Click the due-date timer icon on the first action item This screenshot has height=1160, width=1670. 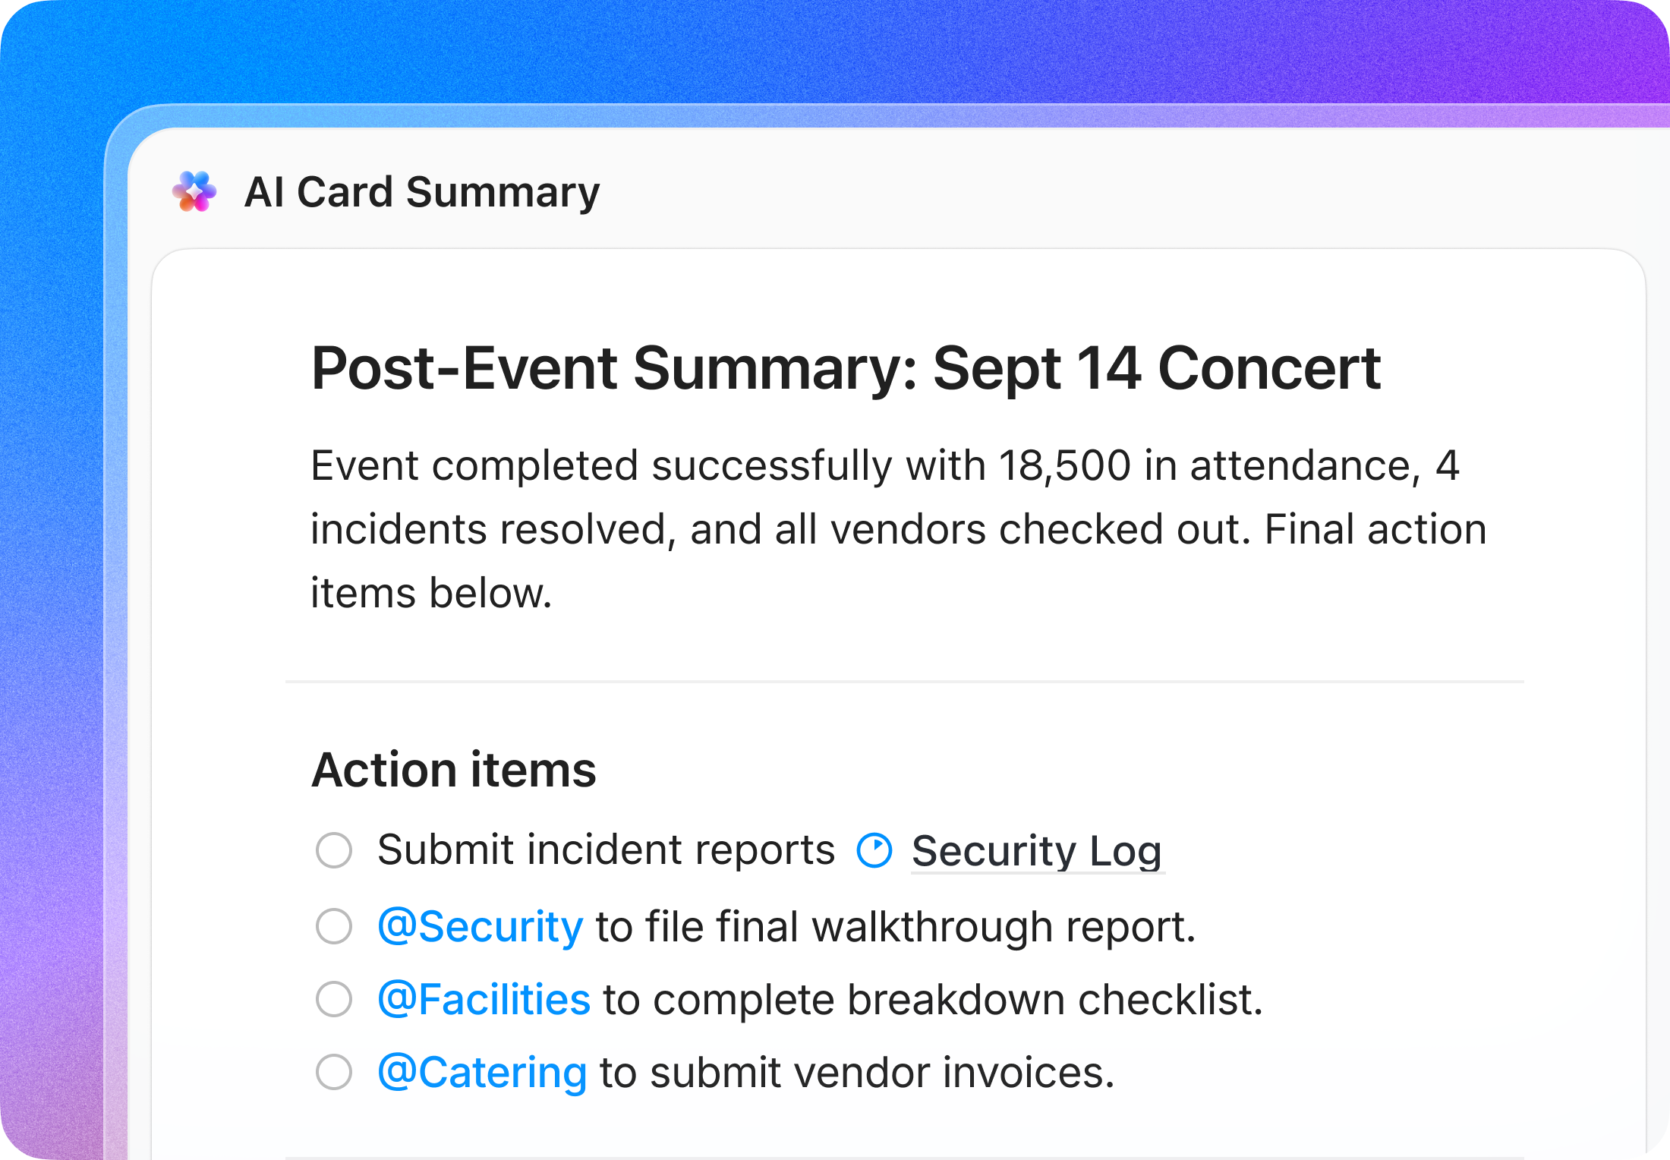874,850
